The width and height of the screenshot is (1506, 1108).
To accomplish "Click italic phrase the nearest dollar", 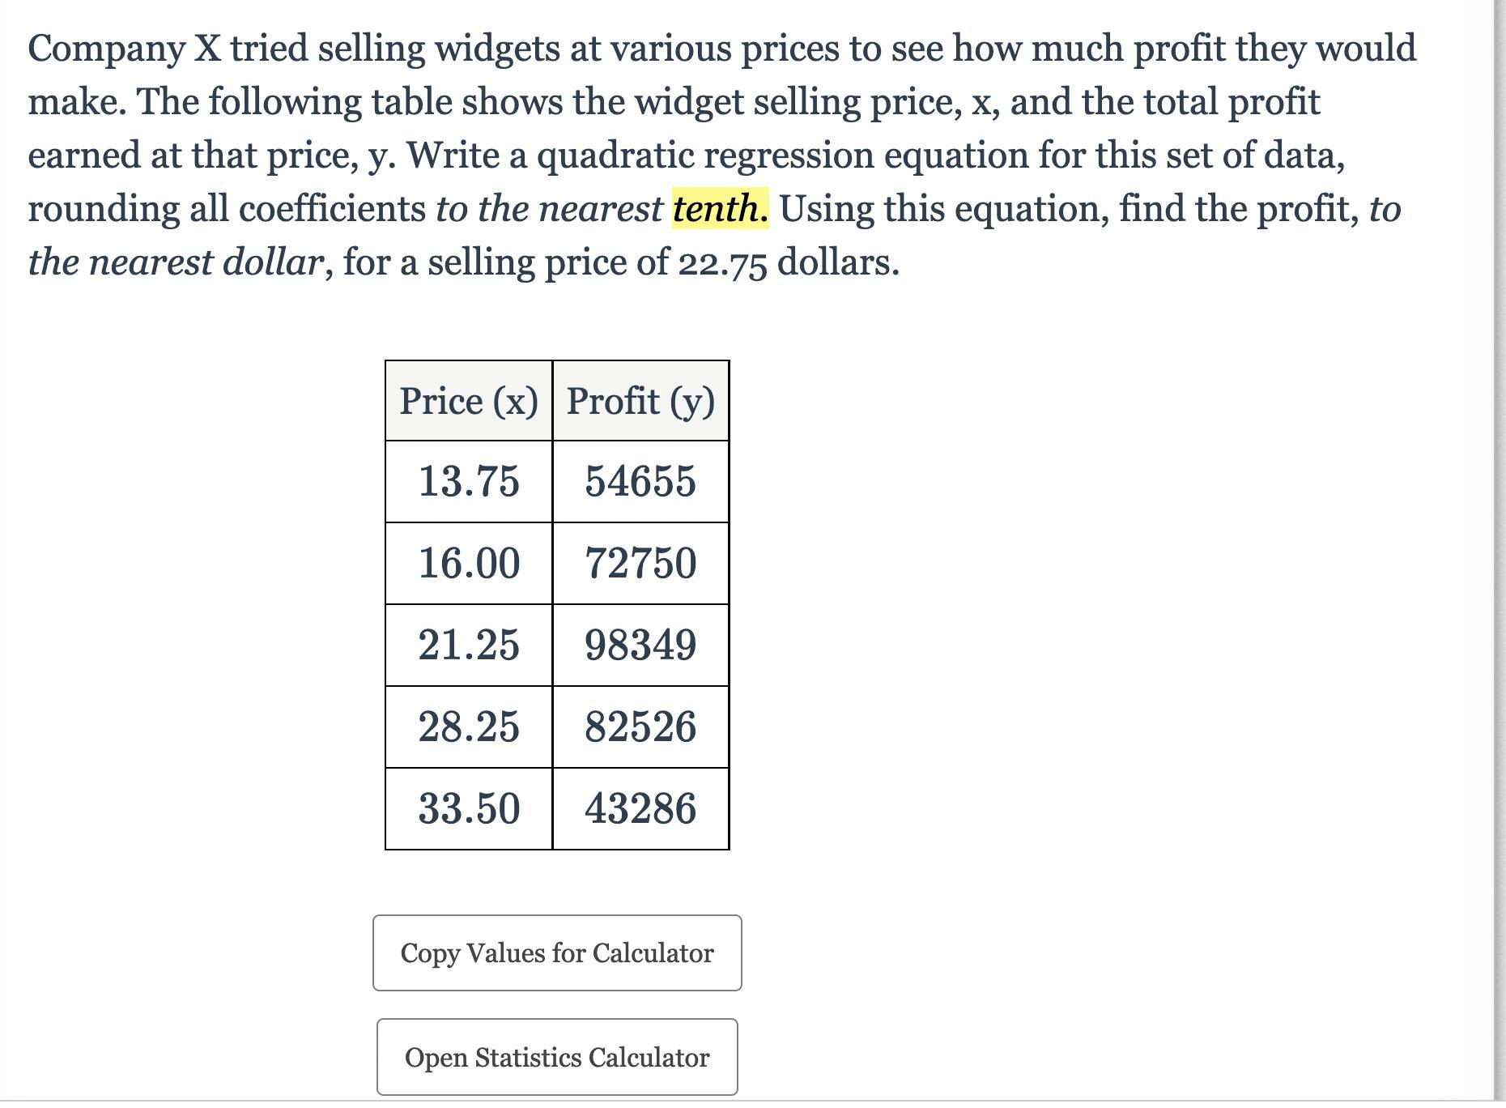I will point(176,262).
